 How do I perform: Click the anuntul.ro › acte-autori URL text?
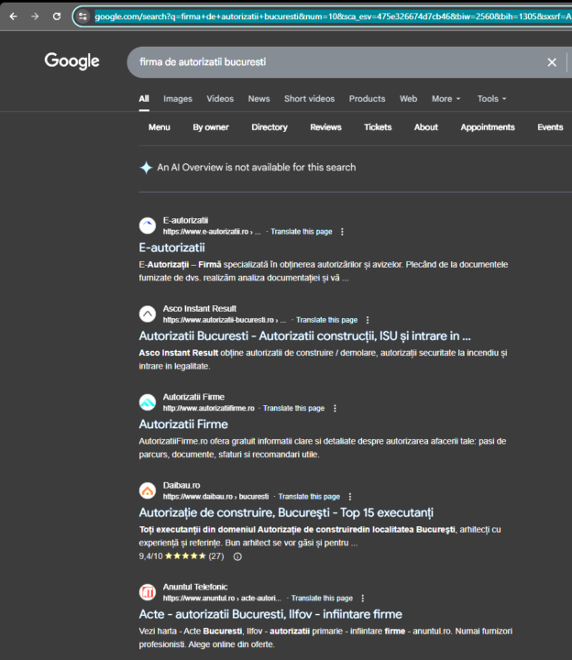222,598
